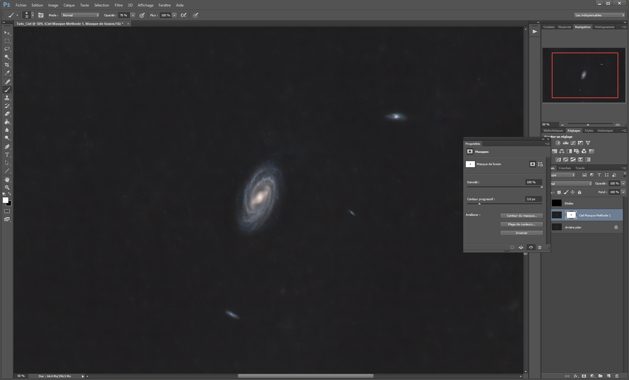Select the Type tool
Image resolution: width=629 pixels, height=380 pixels.
(x=7, y=155)
